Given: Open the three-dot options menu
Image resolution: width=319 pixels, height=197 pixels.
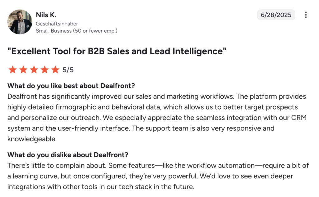Looking at the screenshot, I should pyautogui.click(x=306, y=15).
